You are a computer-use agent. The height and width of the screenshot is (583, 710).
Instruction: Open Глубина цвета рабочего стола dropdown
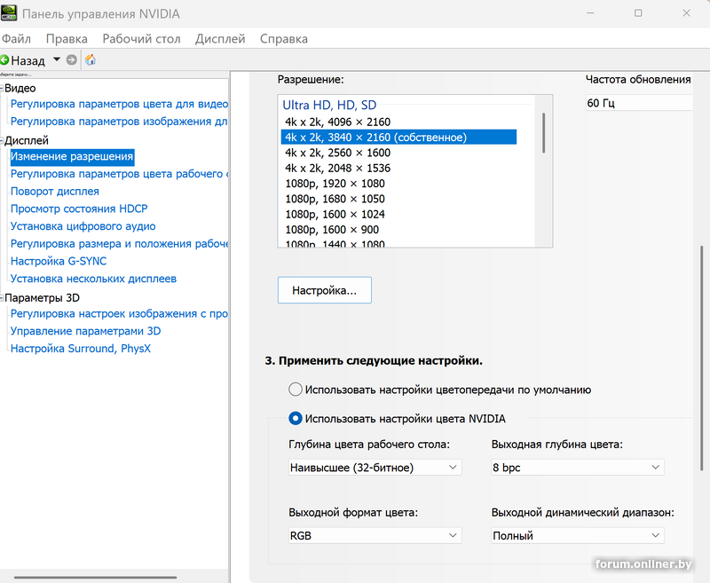pyautogui.click(x=375, y=468)
